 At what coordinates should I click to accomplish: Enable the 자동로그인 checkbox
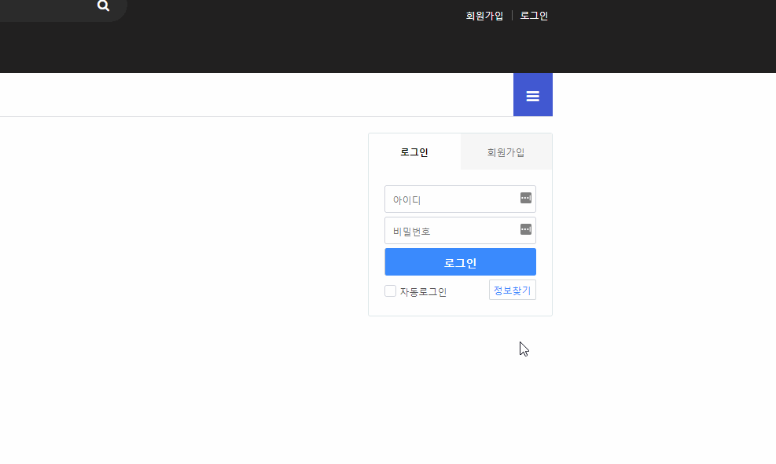coord(390,291)
